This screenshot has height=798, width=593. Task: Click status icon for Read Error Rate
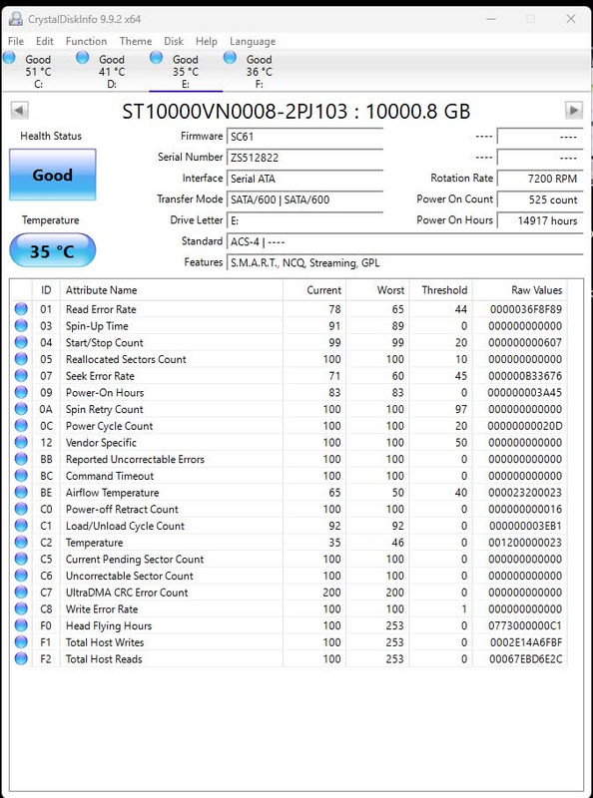(21, 309)
